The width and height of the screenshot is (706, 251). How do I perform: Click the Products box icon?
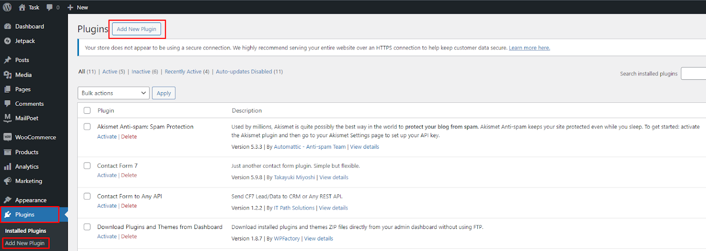(8, 152)
